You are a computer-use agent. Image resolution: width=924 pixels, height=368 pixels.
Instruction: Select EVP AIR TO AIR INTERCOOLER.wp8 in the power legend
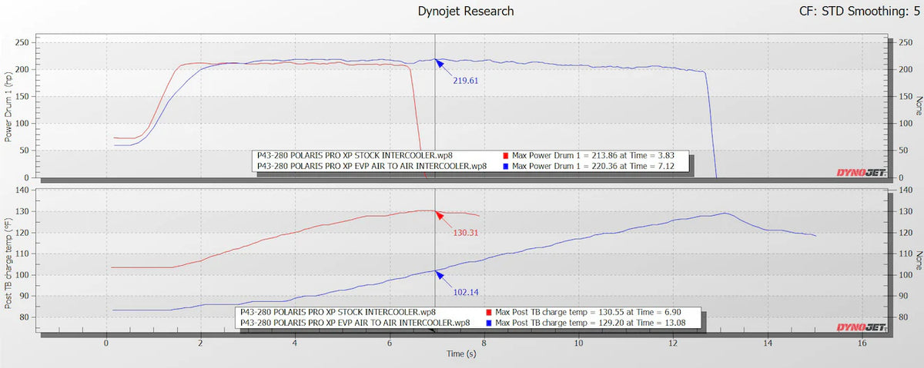371,165
